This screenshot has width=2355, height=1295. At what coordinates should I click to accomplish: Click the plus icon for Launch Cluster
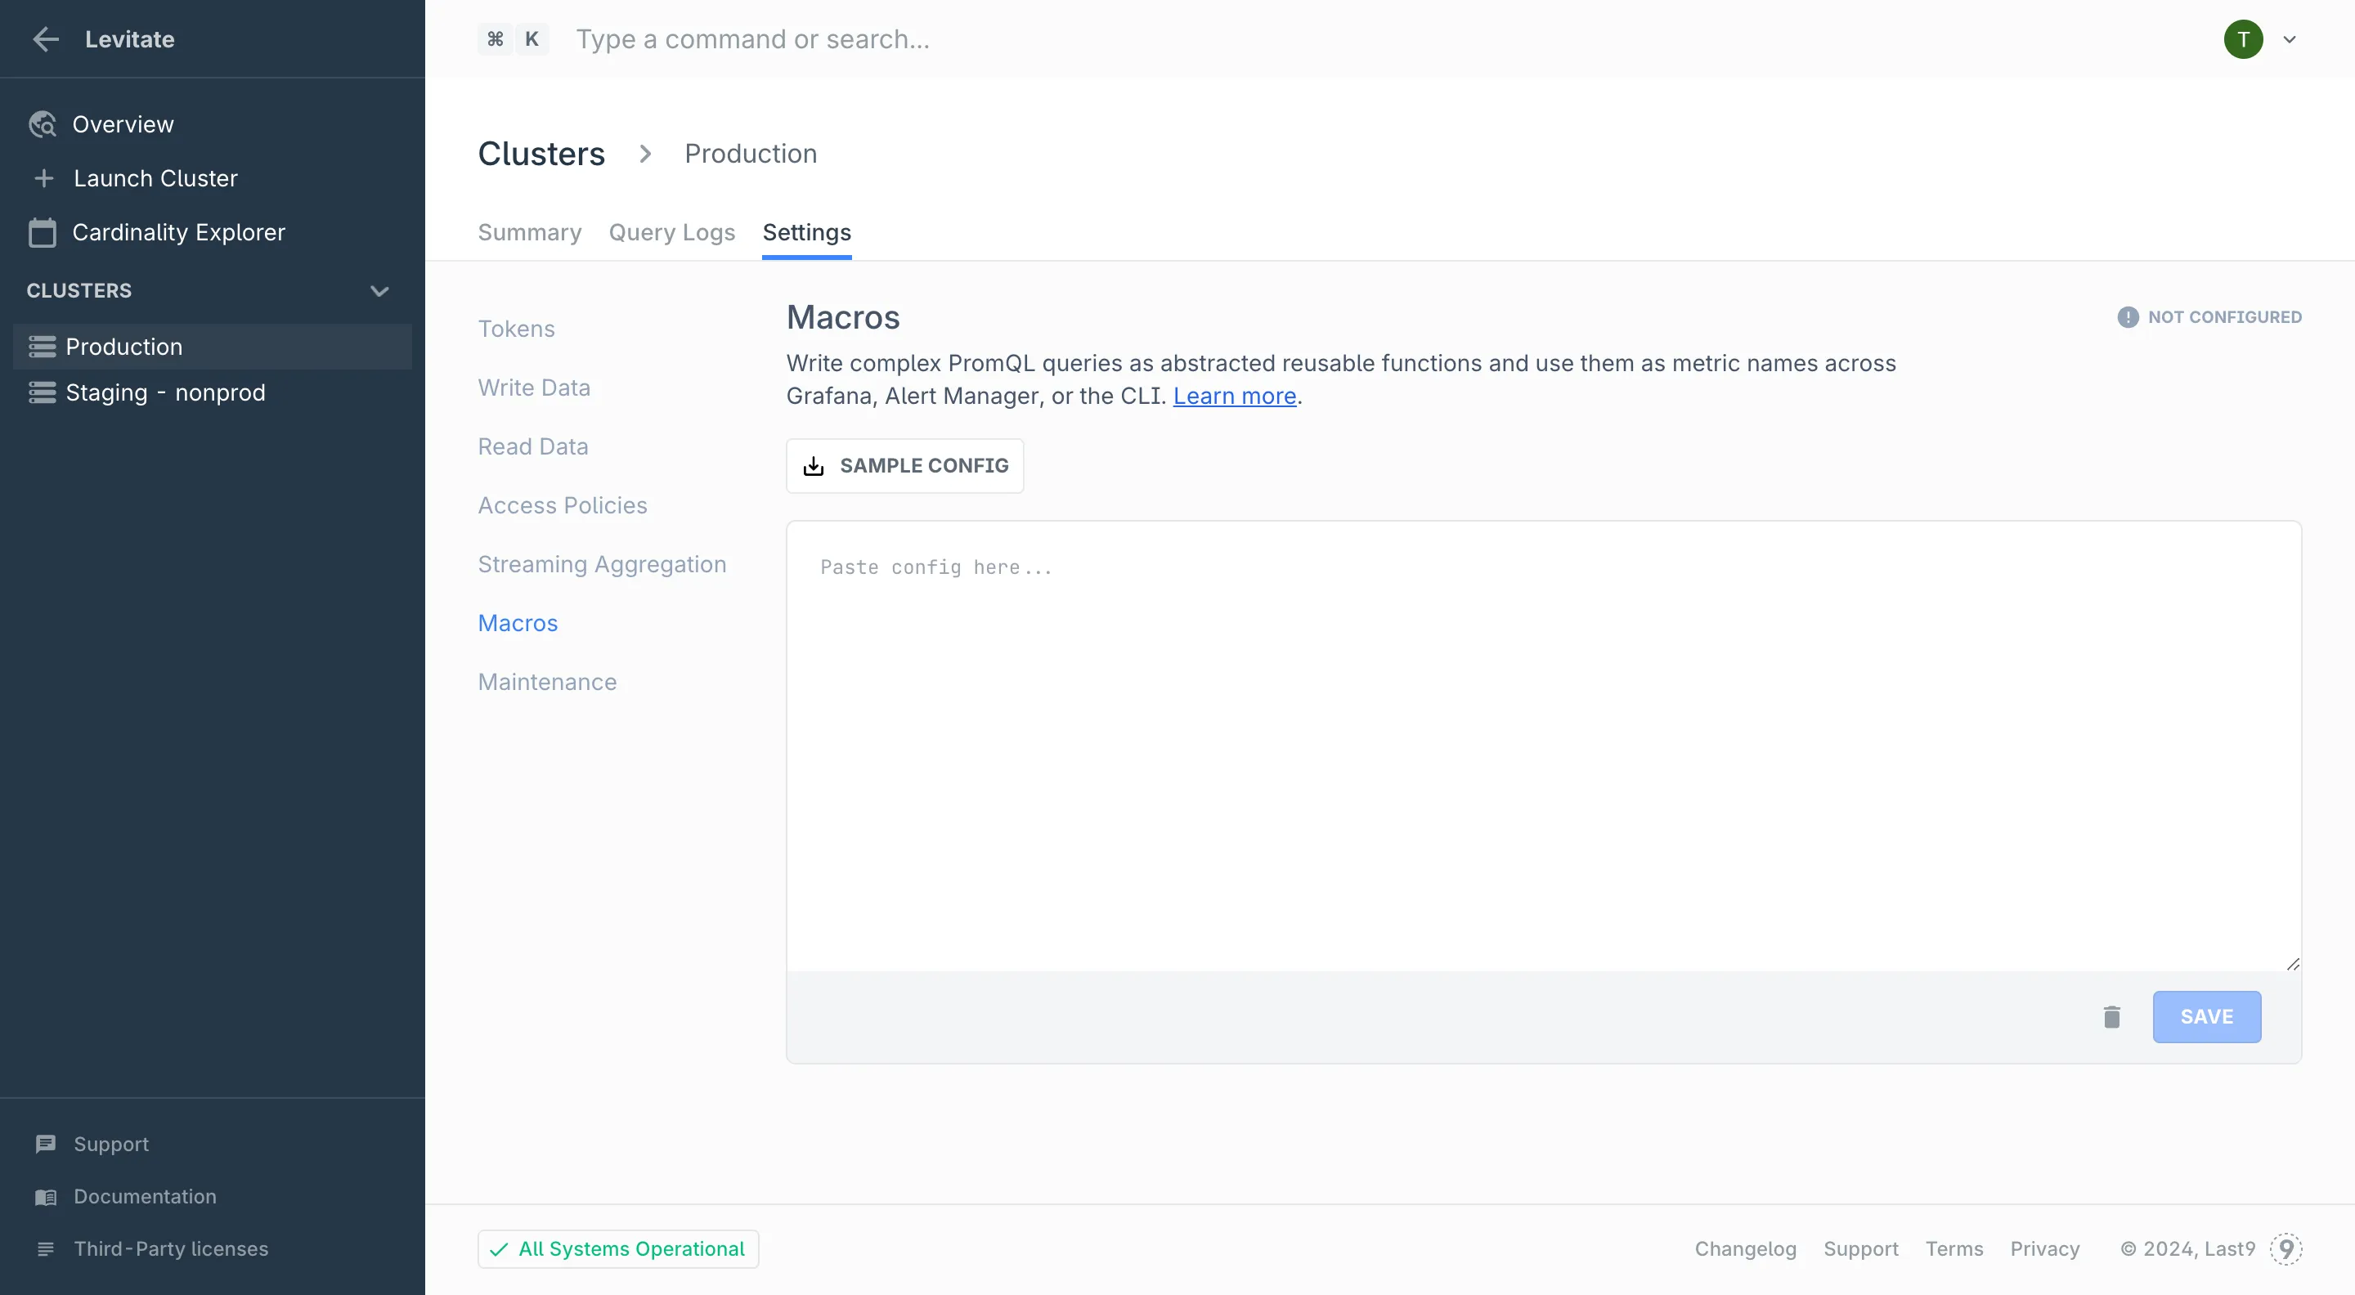(43, 178)
